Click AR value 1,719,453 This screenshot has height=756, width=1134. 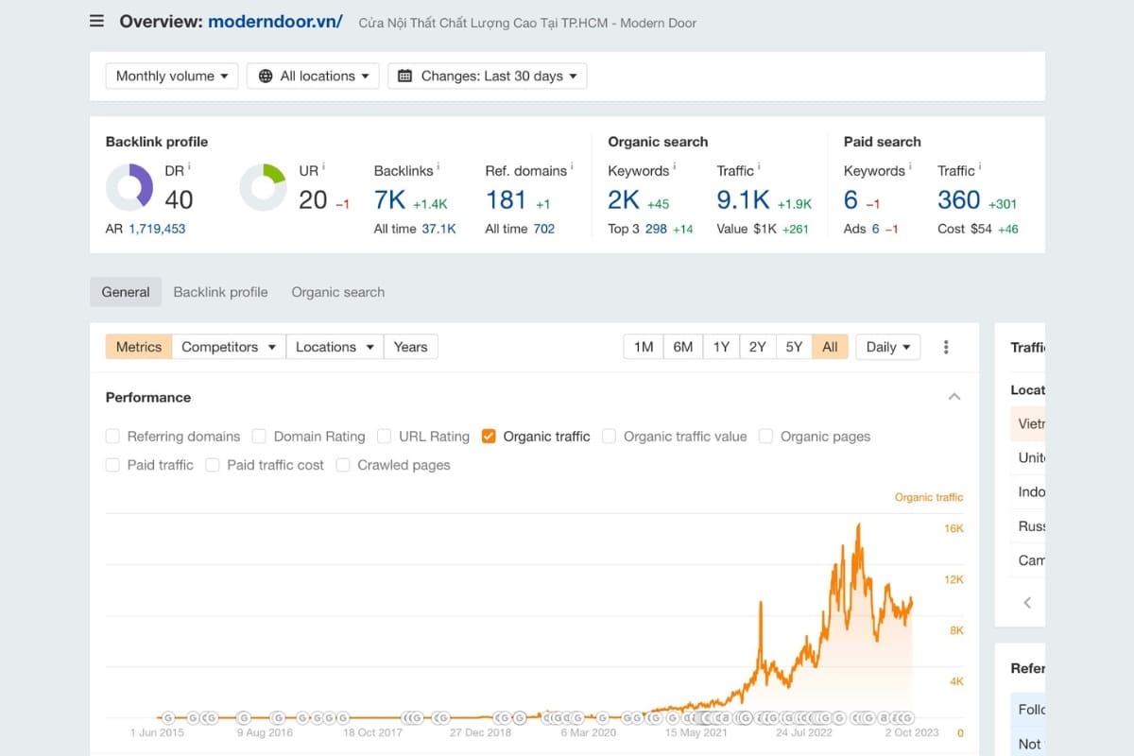pyautogui.click(x=157, y=229)
